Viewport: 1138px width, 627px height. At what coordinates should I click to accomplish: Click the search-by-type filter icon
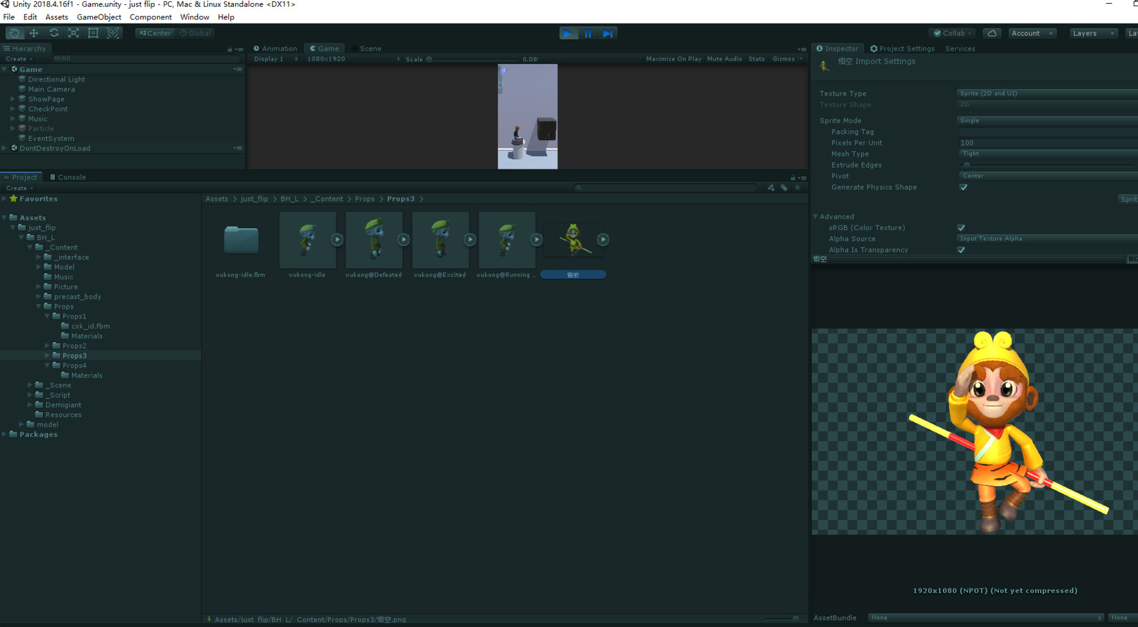pos(771,188)
